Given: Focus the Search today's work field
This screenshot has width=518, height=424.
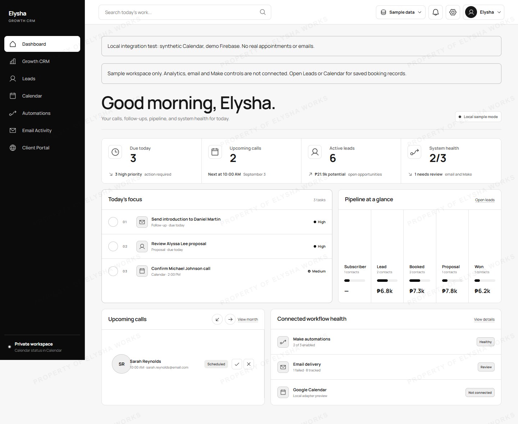Looking at the screenshot, I should (185, 12).
